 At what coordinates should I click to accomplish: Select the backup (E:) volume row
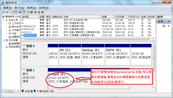[88, 26]
